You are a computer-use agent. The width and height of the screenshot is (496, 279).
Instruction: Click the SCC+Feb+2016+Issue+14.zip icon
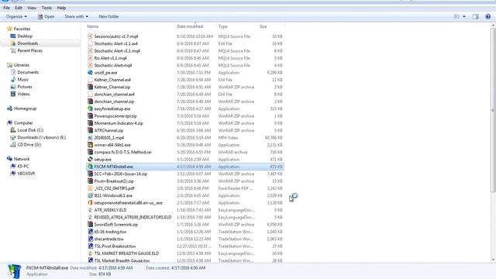90,174
